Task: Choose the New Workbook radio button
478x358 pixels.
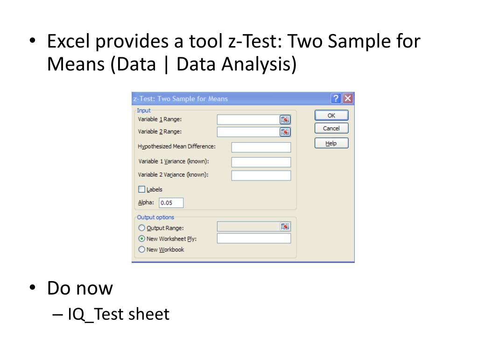Action: pos(141,250)
